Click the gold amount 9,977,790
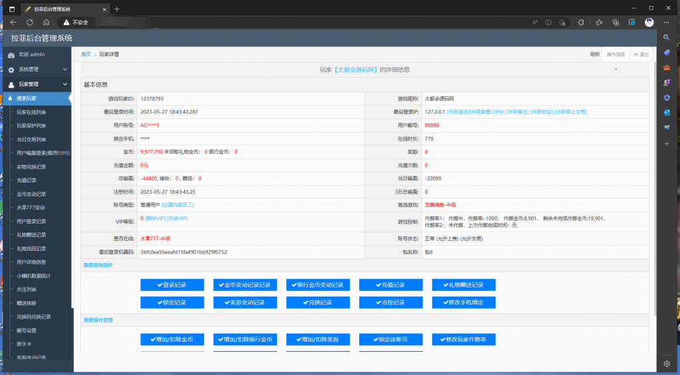This screenshot has height=375, width=680. pyautogui.click(x=151, y=152)
